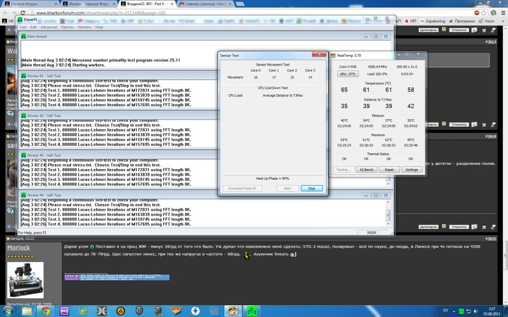This screenshot has height=317, width=508.
Task: Open CPU-Z from the taskbar
Action: click(x=64, y=311)
